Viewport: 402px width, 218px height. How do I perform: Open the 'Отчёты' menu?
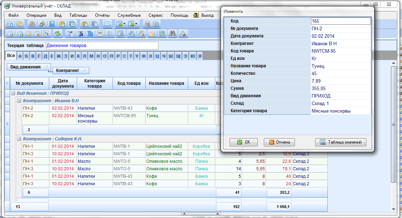pyautogui.click(x=102, y=15)
